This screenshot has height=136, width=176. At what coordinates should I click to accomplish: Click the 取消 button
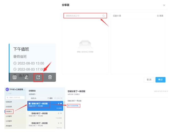pyautogui.click(x=149, y=80)
